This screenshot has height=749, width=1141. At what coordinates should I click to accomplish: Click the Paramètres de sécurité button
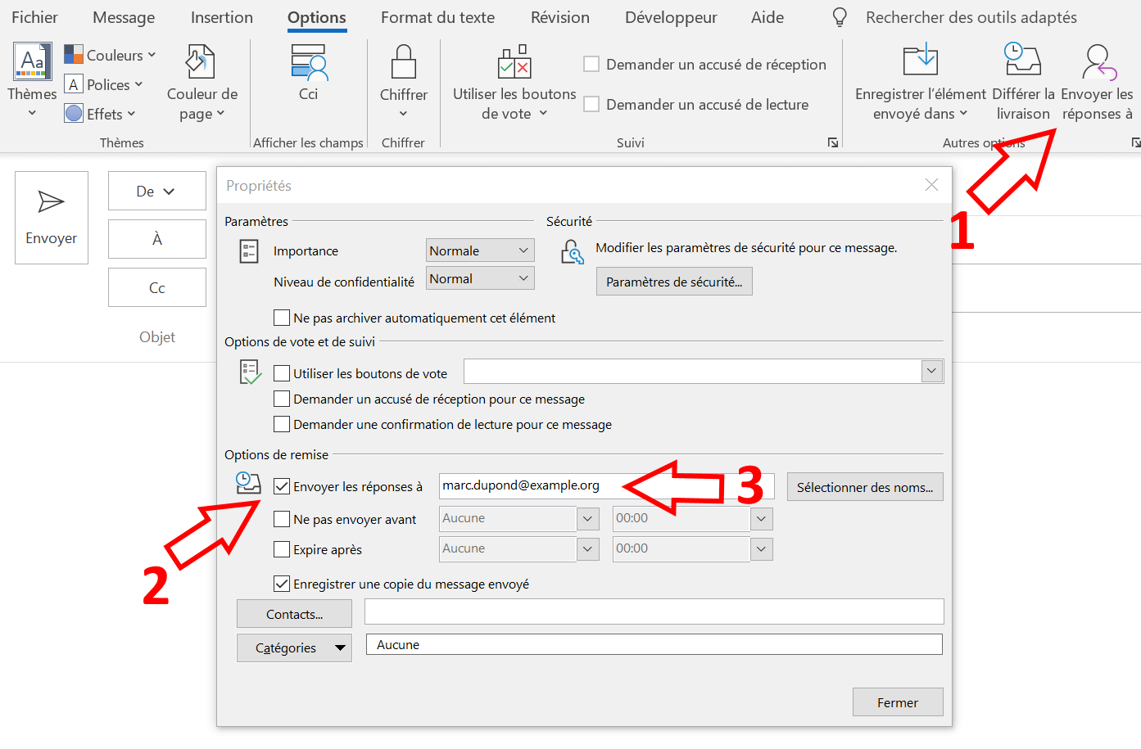674,282
